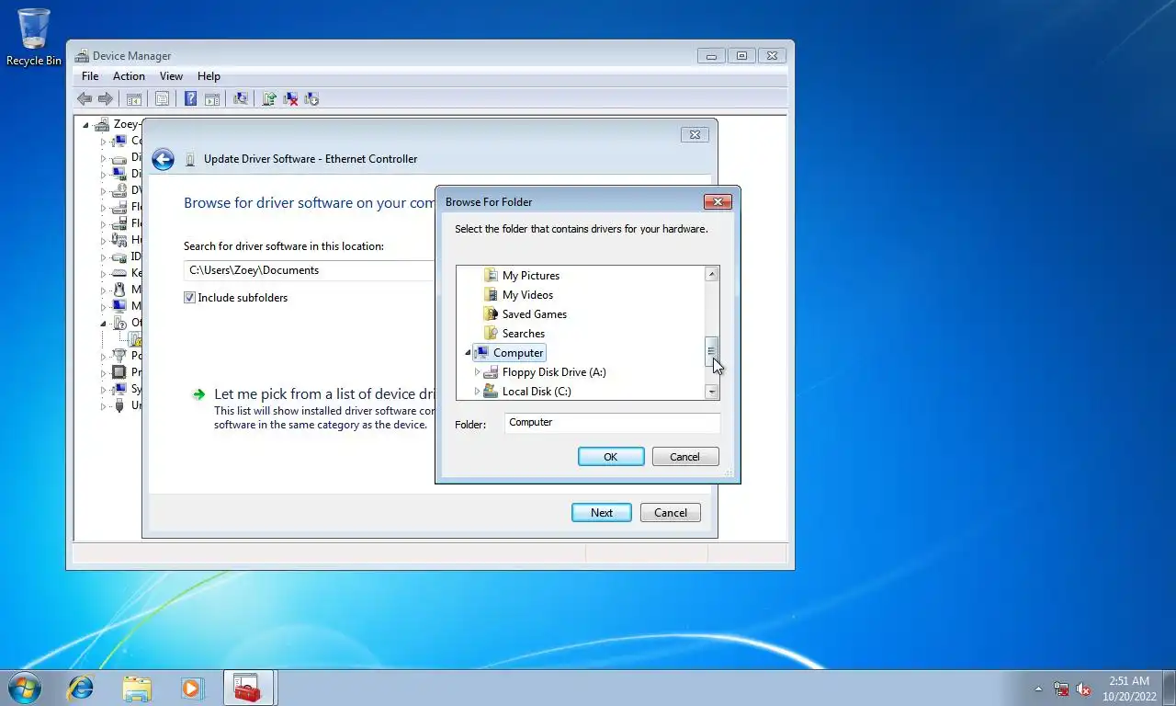1176x706 pixels.
Task: Click the muted volume tray icon
Action: click(x=1084, y=689)
